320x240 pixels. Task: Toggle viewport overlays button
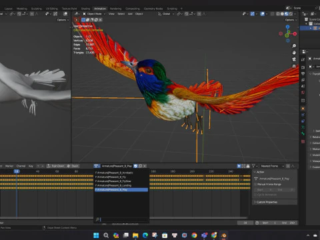tap(263, 14)
